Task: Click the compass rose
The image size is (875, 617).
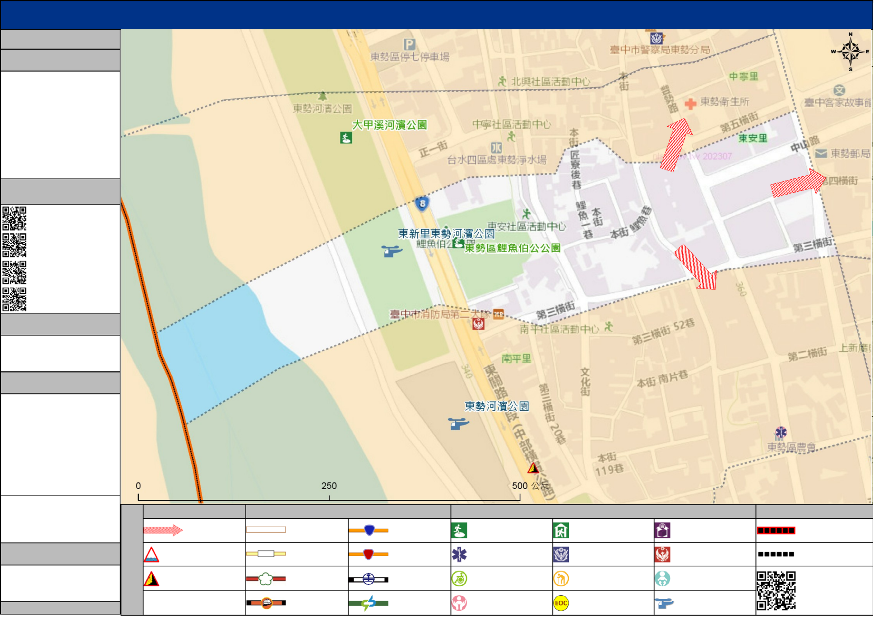Action: pyautogui.click(x=851, y=52)
